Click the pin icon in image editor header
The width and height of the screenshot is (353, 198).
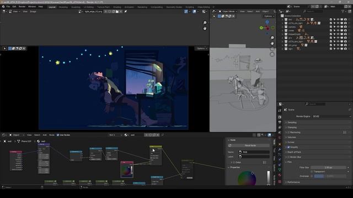tap(125, 12)
